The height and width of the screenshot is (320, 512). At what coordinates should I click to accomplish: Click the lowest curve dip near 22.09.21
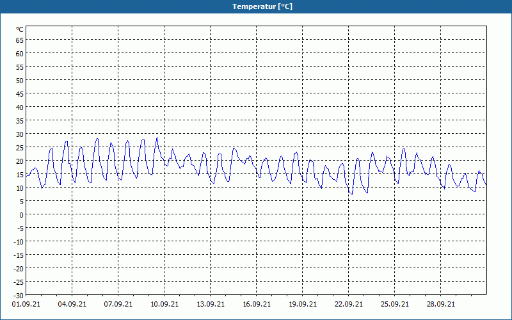coord(351,194)
